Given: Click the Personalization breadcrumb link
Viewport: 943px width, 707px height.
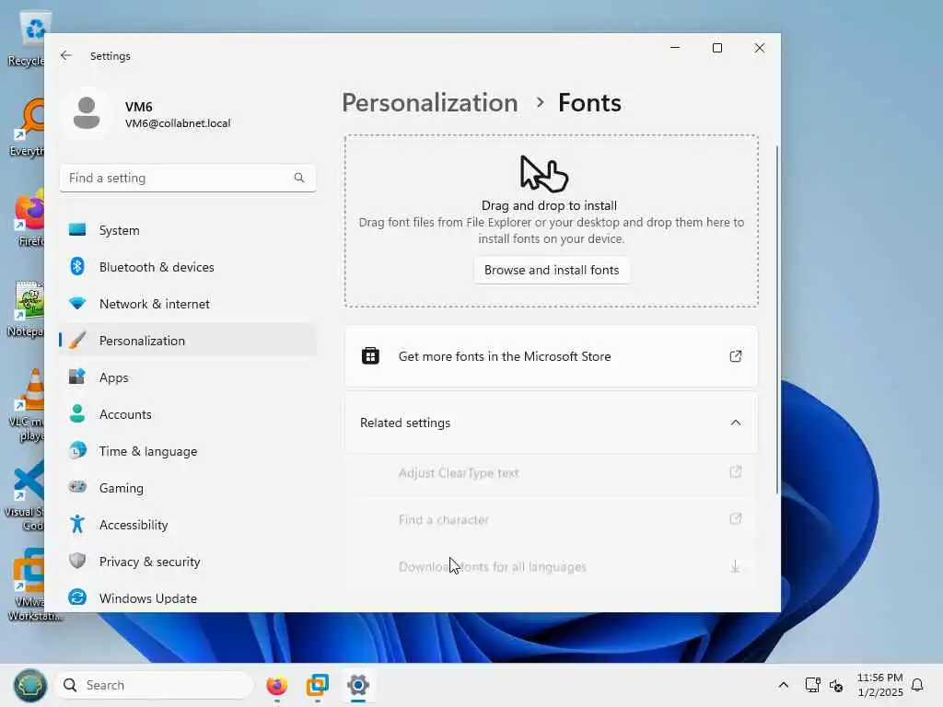Looking at the screenshot, I should (x=429, y=103).
